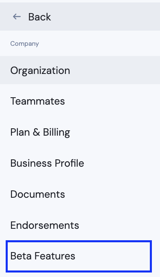Viewport: 160px width, 277px height.
Task: Click the word Back in header
Action: (x=39, y=17)
